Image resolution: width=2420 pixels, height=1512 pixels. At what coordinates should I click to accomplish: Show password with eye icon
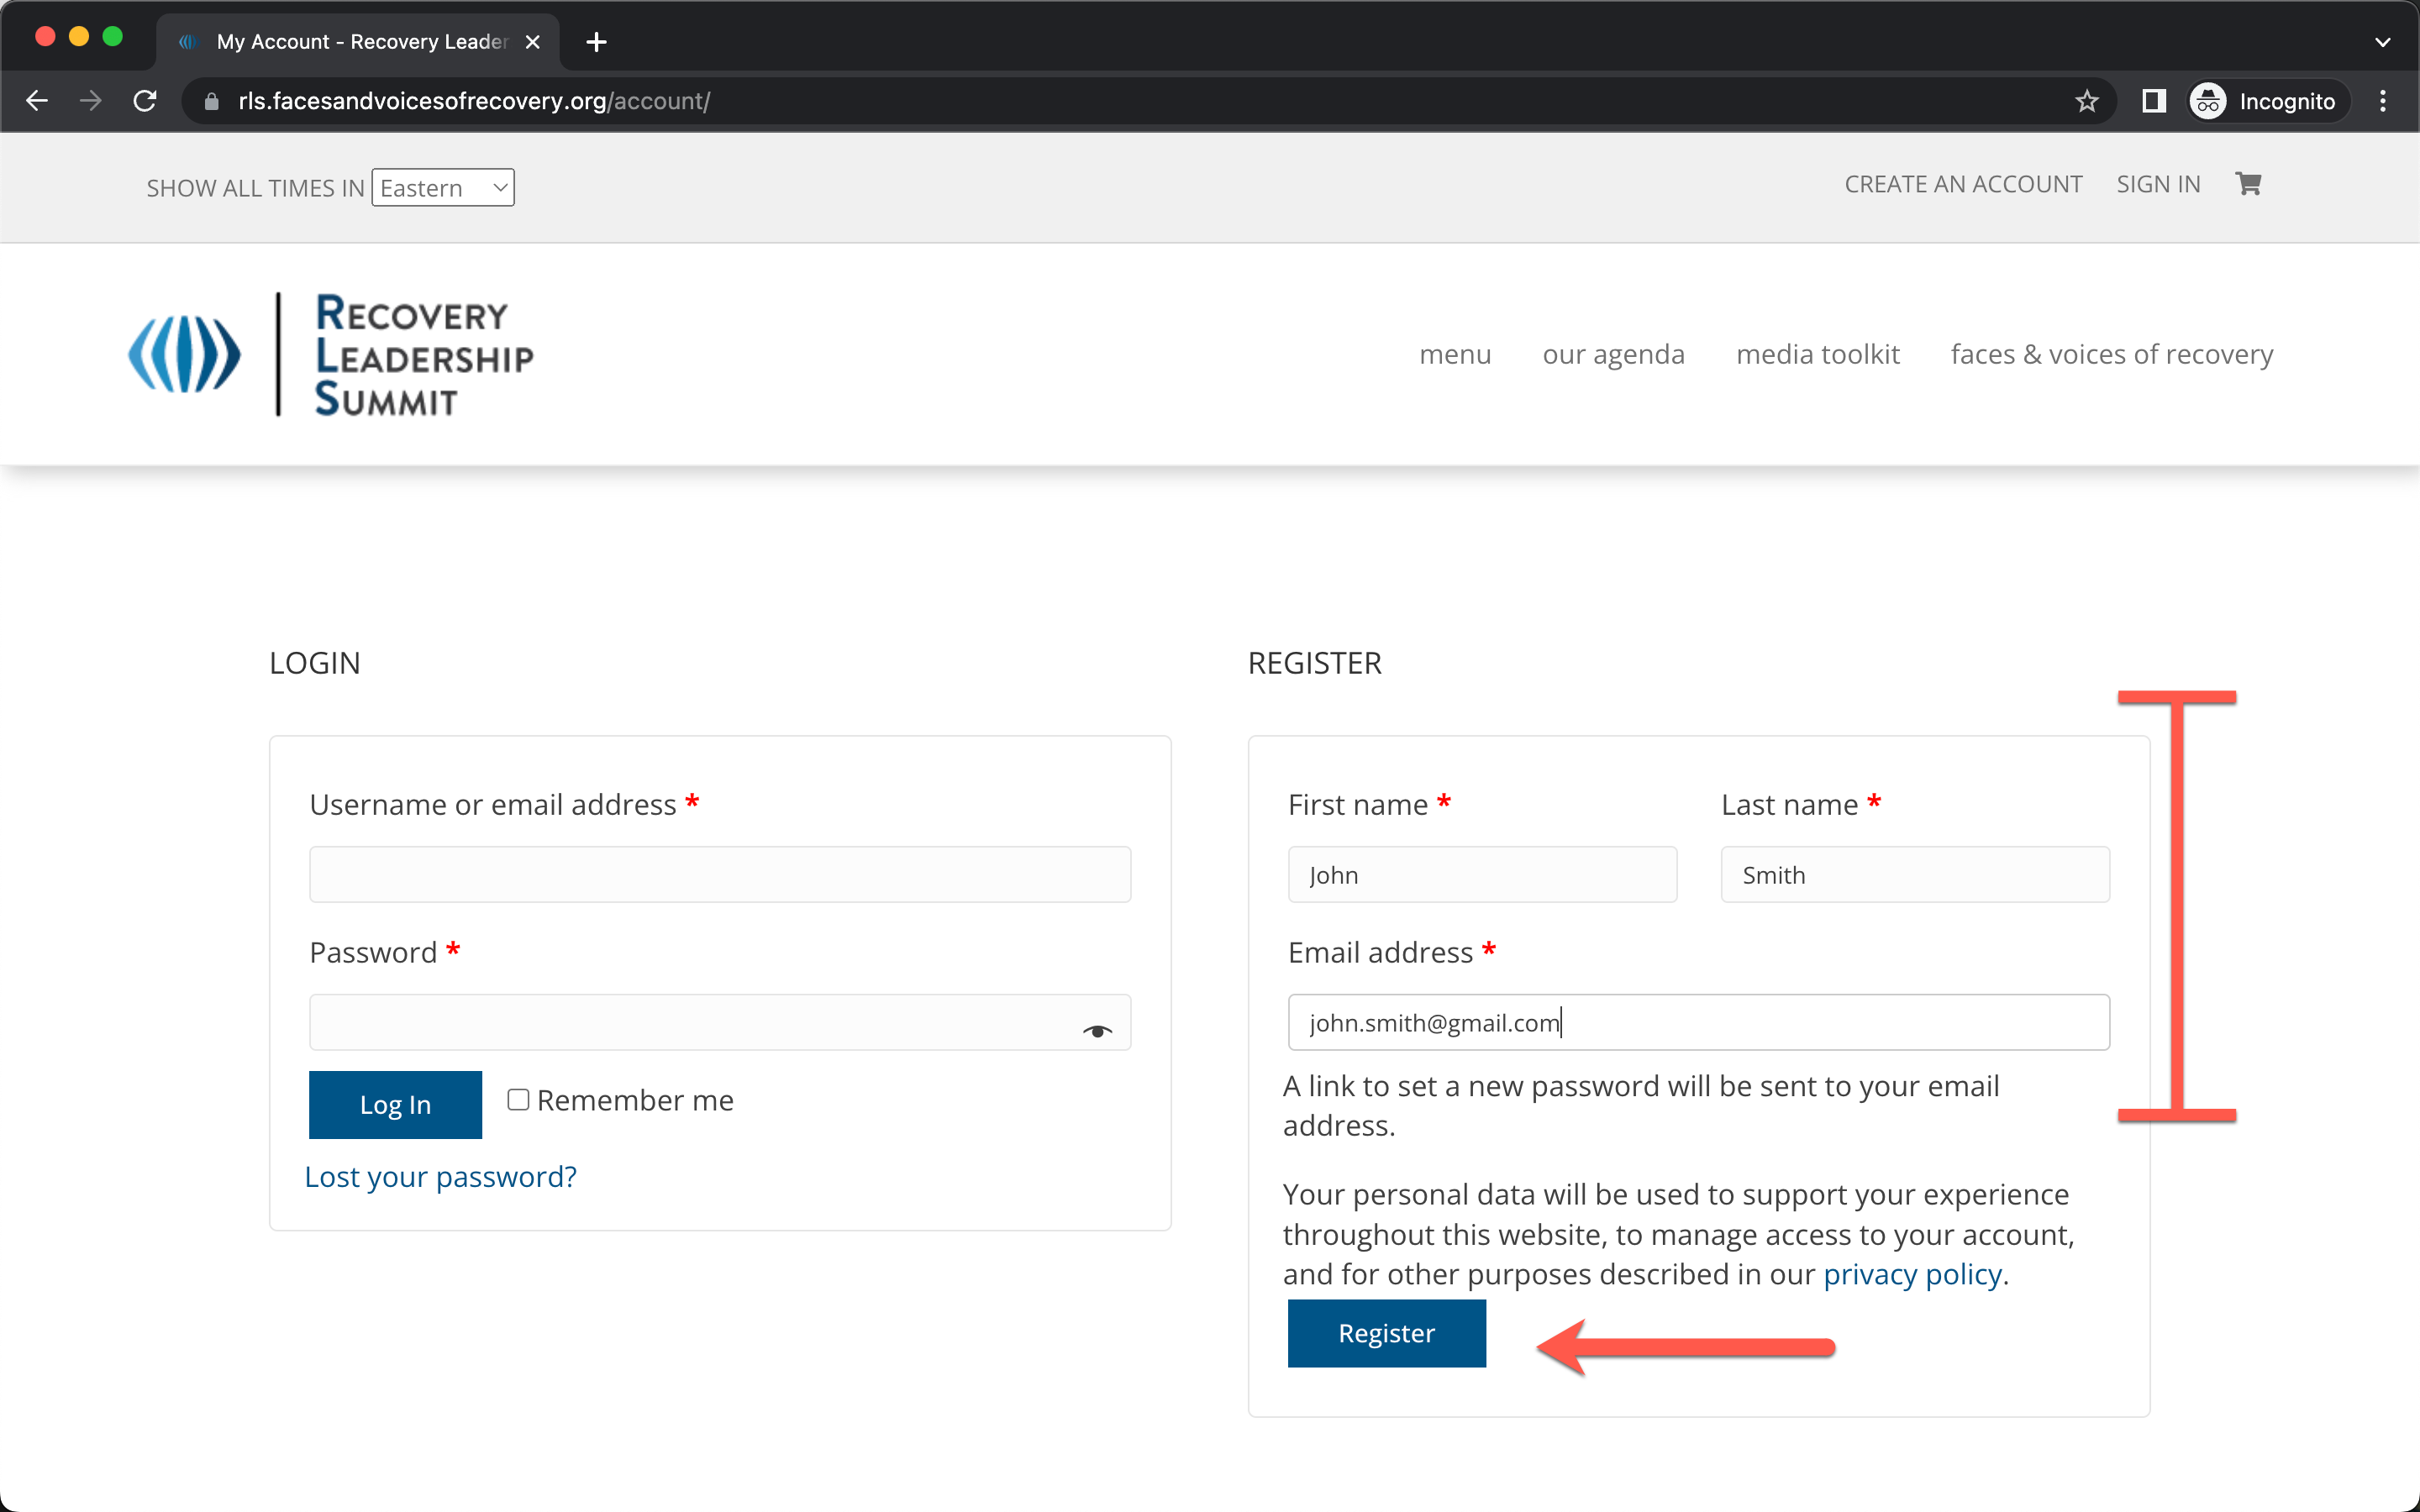click(x=1097, y=1031)
